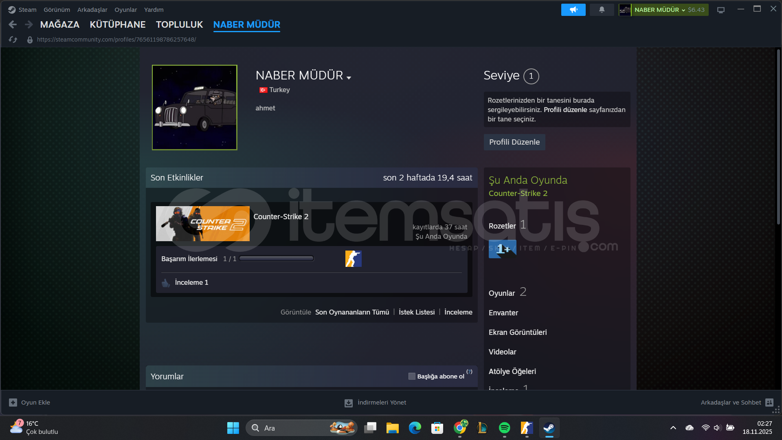Image resolution: width=782 pixels, height=440 pixels.
Task: Click the Profili Düzenle button
Action: (x=514, y=142)
